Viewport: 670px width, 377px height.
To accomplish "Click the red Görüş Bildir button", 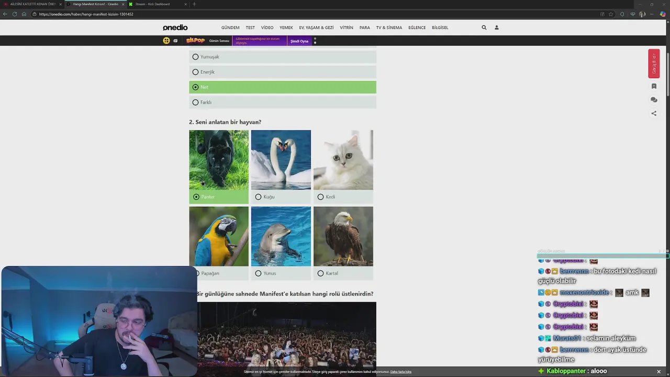I will point(654,63).
